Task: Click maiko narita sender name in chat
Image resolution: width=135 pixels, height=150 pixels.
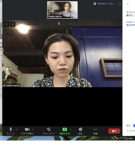Action: (x=131, y=22)
